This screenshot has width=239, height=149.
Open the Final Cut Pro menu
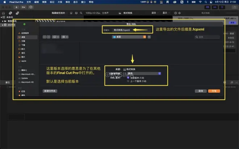16,2
